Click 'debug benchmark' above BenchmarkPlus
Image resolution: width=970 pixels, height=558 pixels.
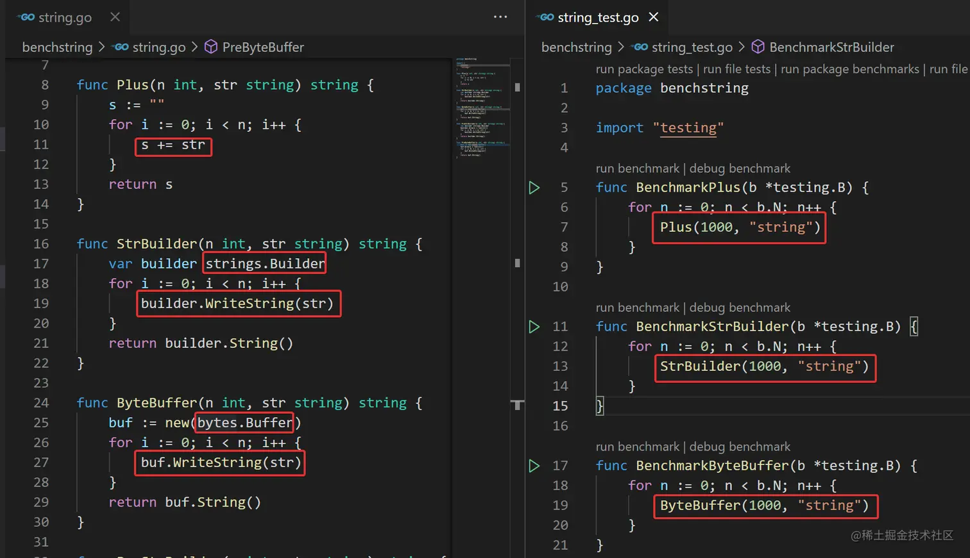pos(740,168)
